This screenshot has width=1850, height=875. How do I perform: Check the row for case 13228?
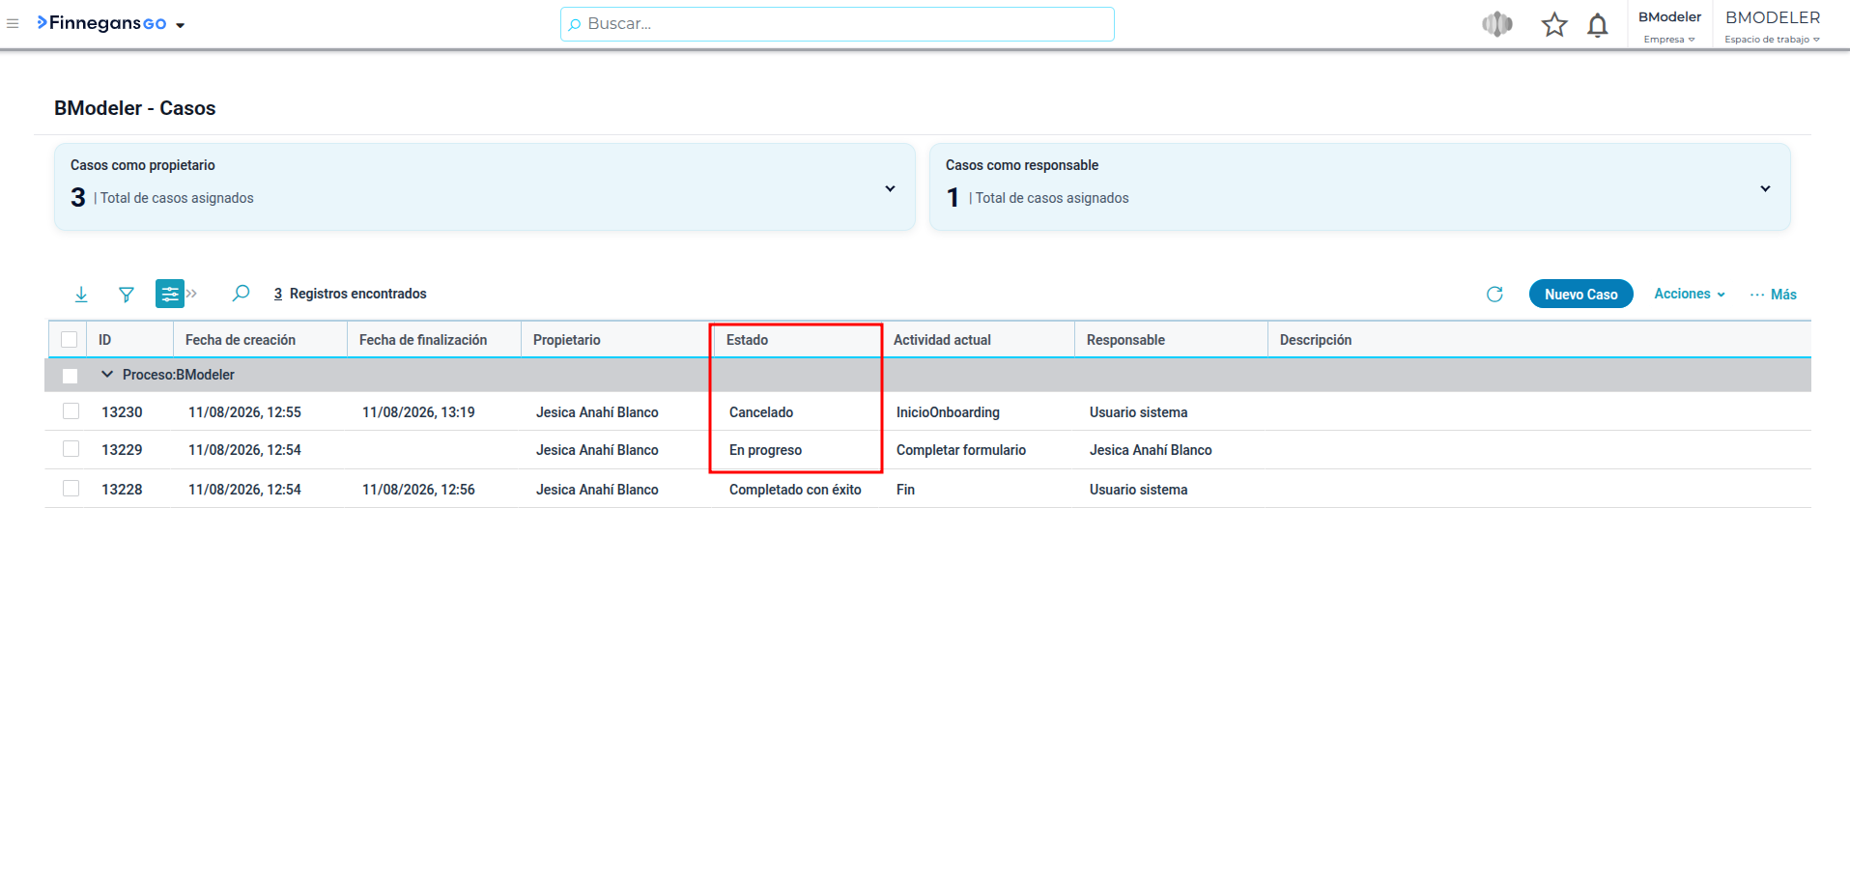pos(71,488)
